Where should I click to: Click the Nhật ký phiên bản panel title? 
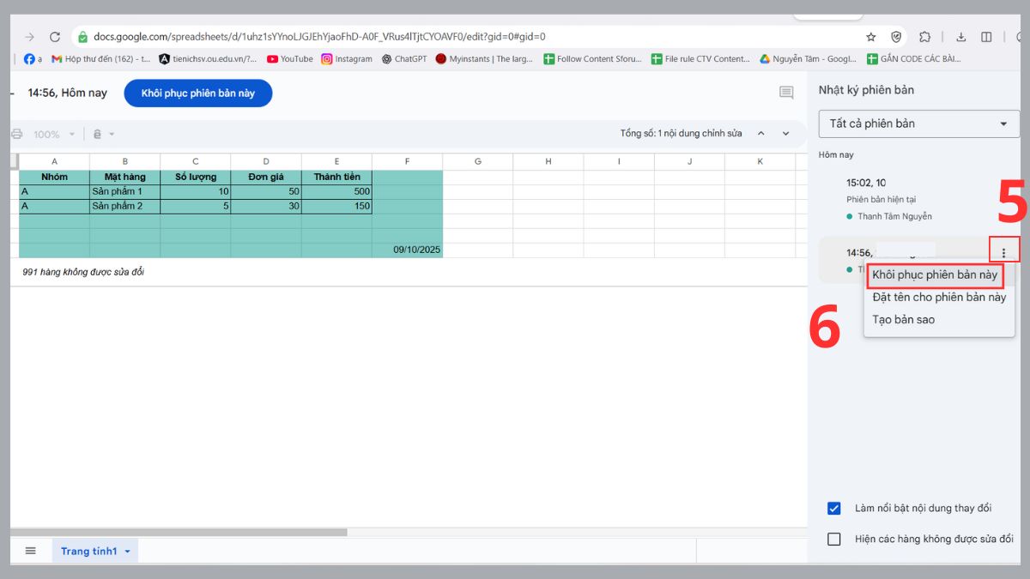coord(866,90)
